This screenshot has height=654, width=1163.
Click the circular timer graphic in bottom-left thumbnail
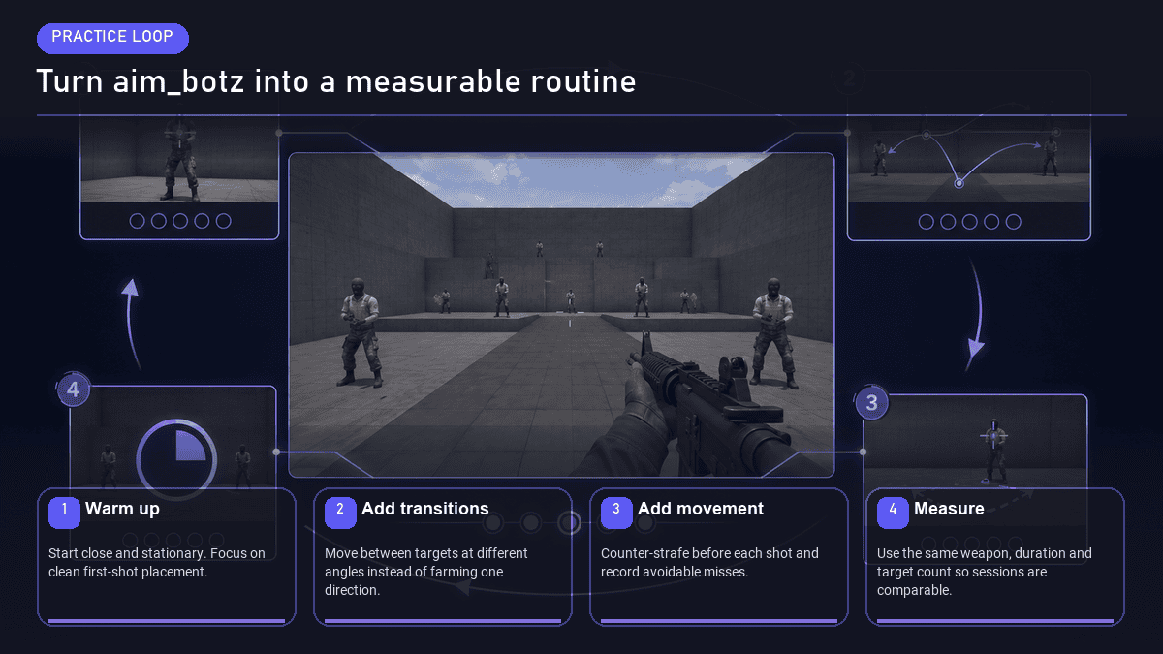click(177, 459)
